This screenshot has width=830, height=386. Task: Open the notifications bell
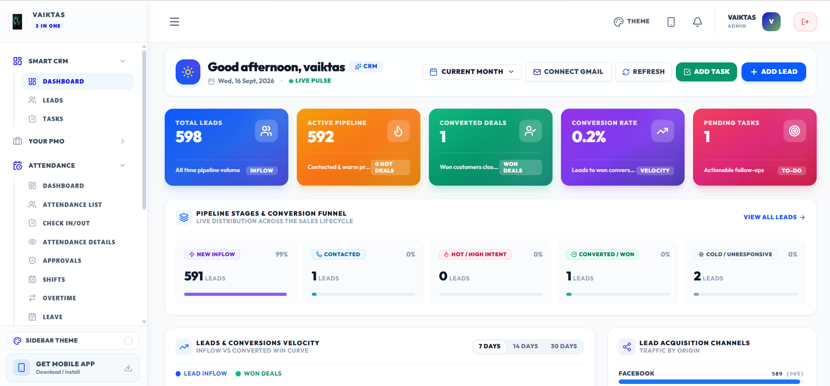click(x=697, y=22)
